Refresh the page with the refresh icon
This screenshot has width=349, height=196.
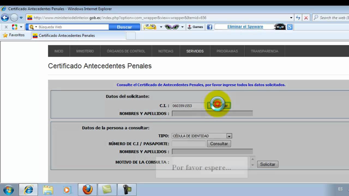point(298,18)
